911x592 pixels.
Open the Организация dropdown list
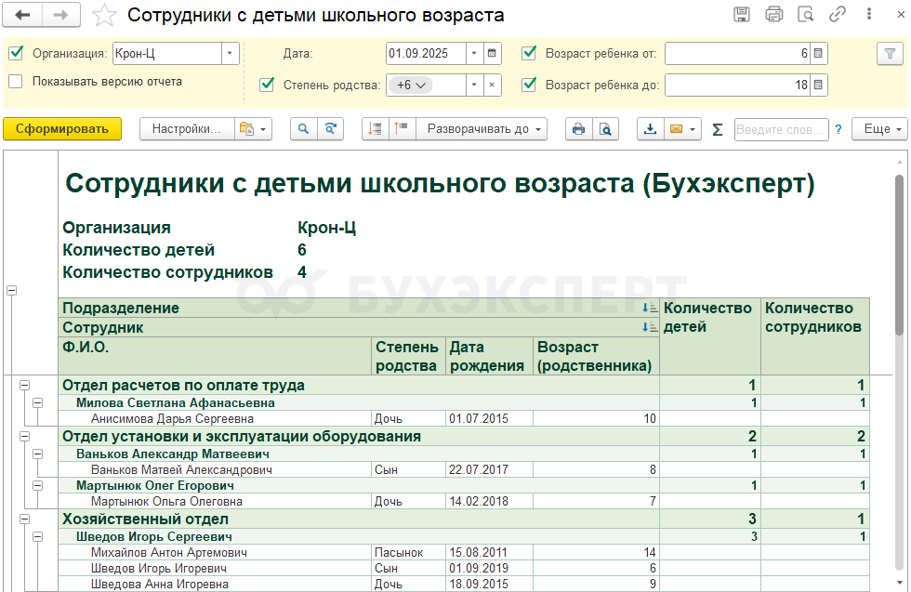click(x=231, y=54)
